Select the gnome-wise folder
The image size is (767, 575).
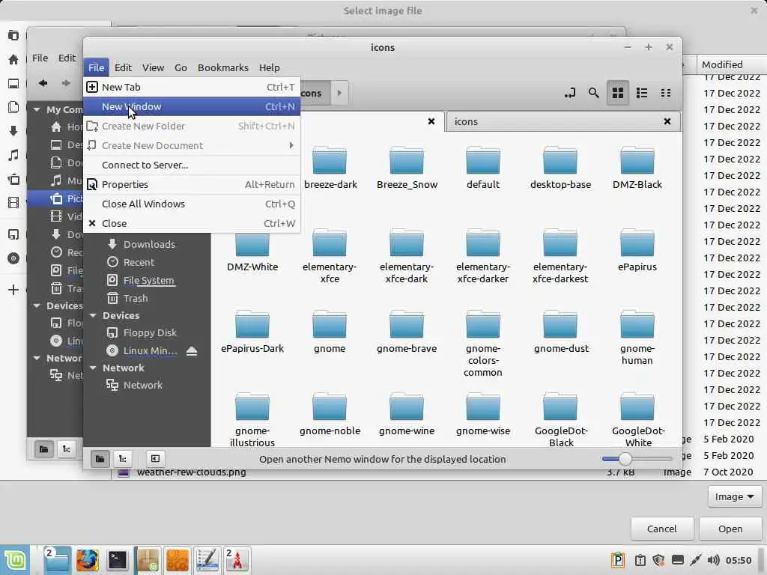(483, 413)
